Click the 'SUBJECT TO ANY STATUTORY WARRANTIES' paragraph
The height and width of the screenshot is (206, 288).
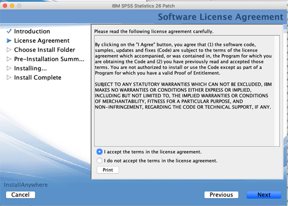click(x=183, y=96)
